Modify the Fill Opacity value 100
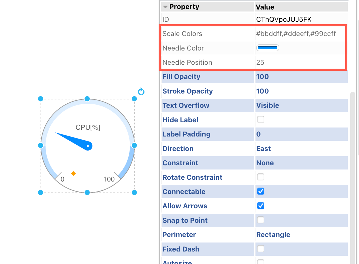Screen dimensions: 359x264 coord(262,77)
